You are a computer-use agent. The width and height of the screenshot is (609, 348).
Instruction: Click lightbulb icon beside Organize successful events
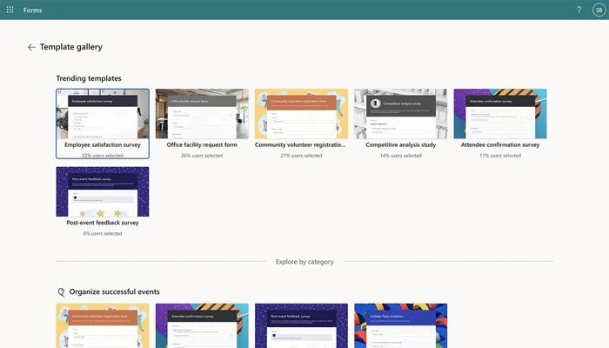61,291
